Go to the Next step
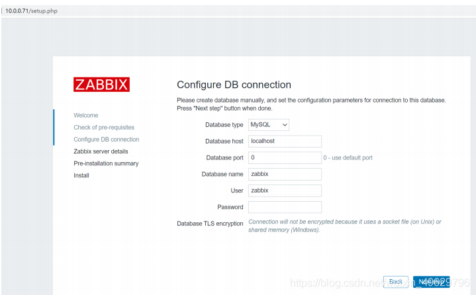This screenshot has height=295, width=476. click(x=432, y=282)
